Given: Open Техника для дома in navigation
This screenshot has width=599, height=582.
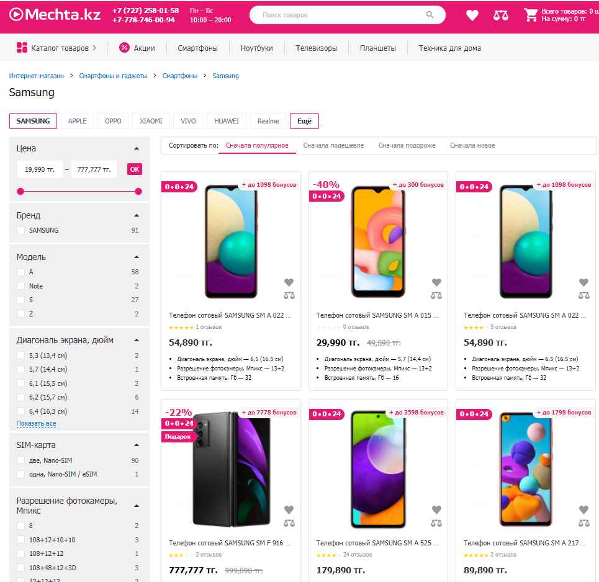Looking at the screenshot, I should point(449,48).
